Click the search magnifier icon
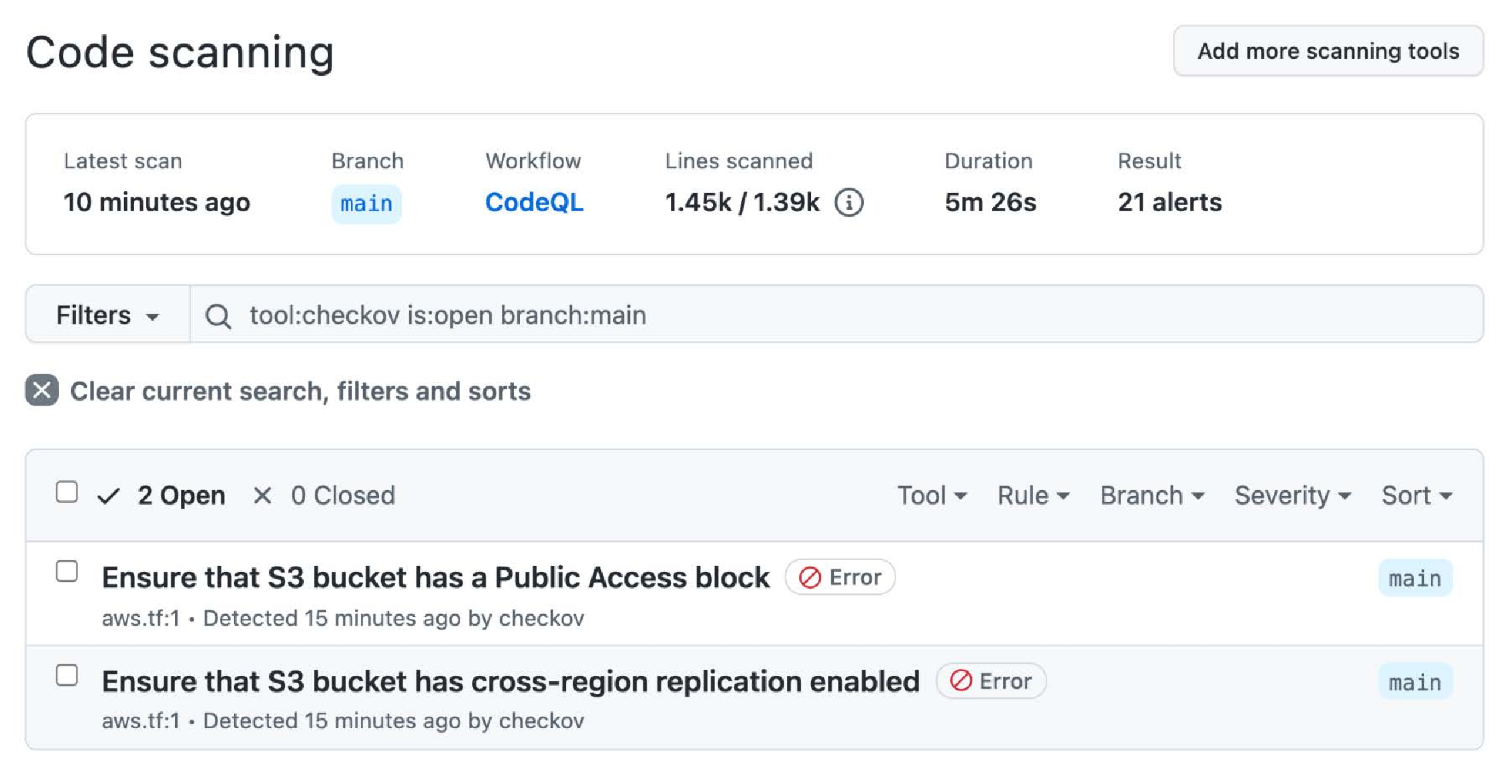The height and width of the screenshot is (763, 1500). (218, 316)
